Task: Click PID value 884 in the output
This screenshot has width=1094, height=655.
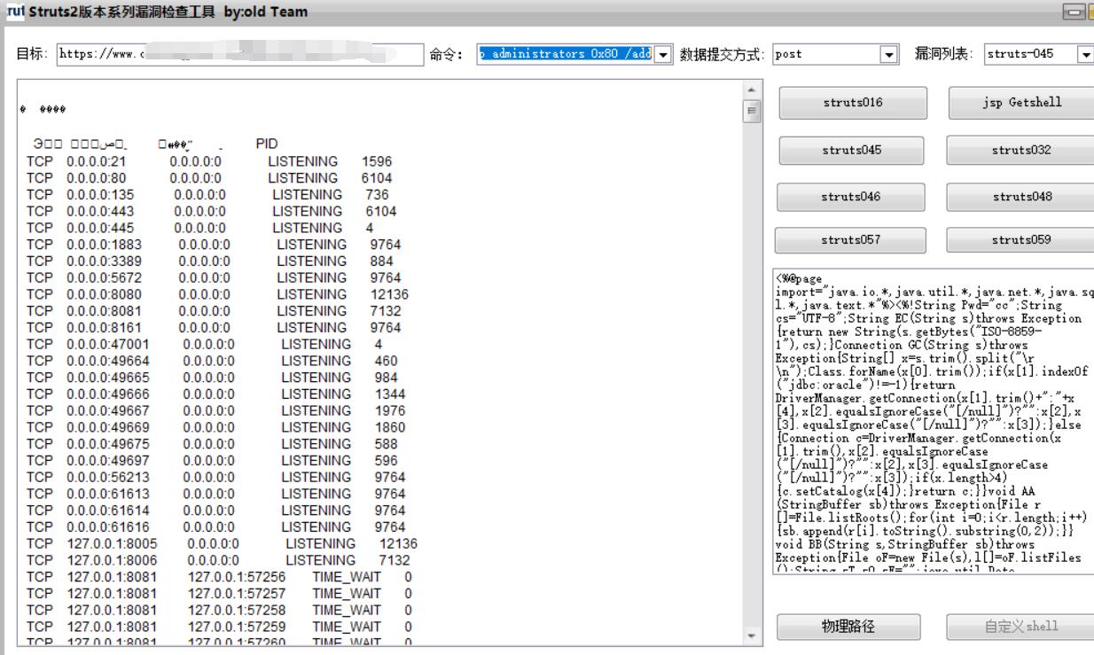Action: (382, 261)
